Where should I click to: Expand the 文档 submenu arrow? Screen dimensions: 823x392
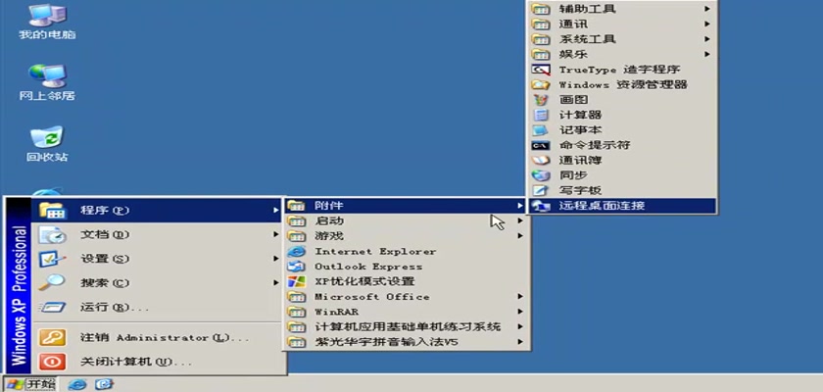276,234
